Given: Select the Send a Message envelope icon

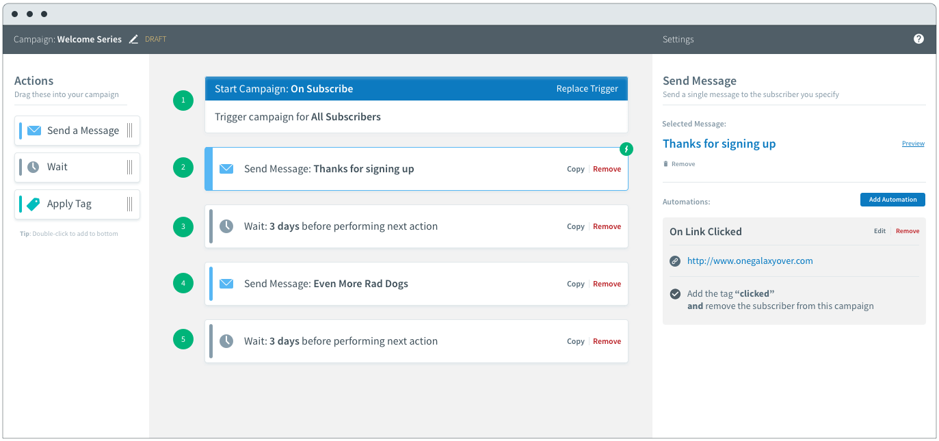Looking at the screenshot, I should pos(34,130).
